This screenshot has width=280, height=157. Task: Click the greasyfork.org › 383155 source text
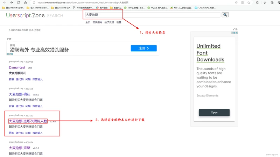tap(21, 88)
